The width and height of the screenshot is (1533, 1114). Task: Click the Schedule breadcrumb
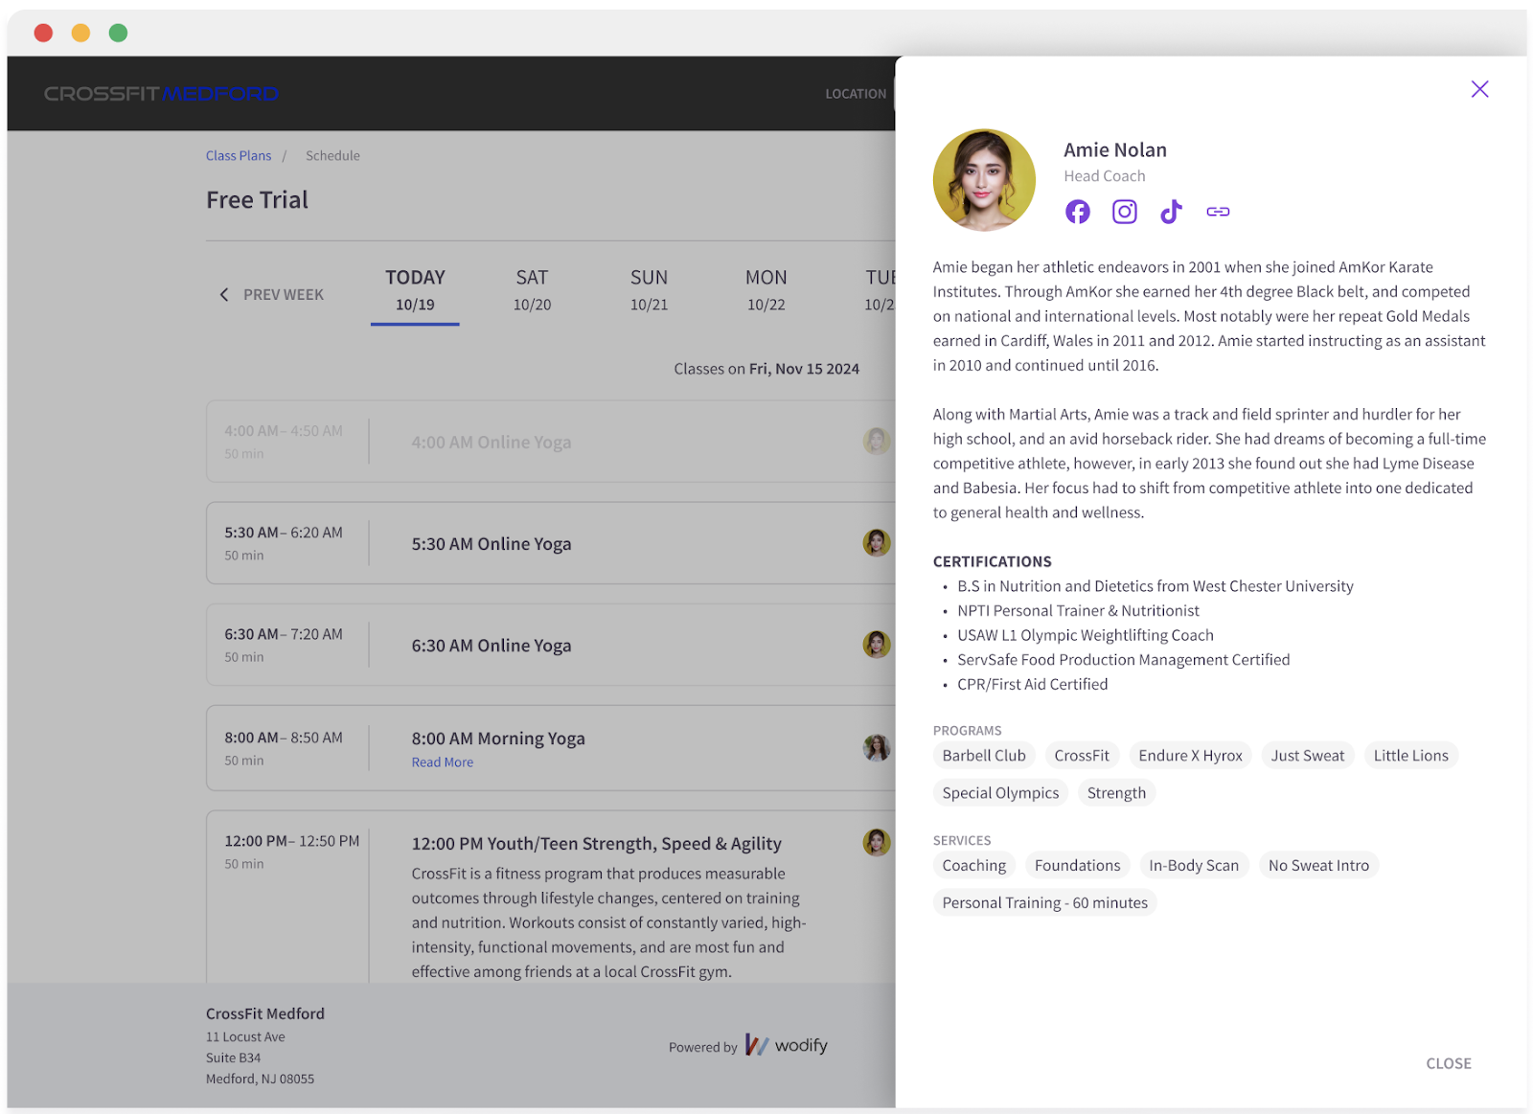click(x=332, y=155)
